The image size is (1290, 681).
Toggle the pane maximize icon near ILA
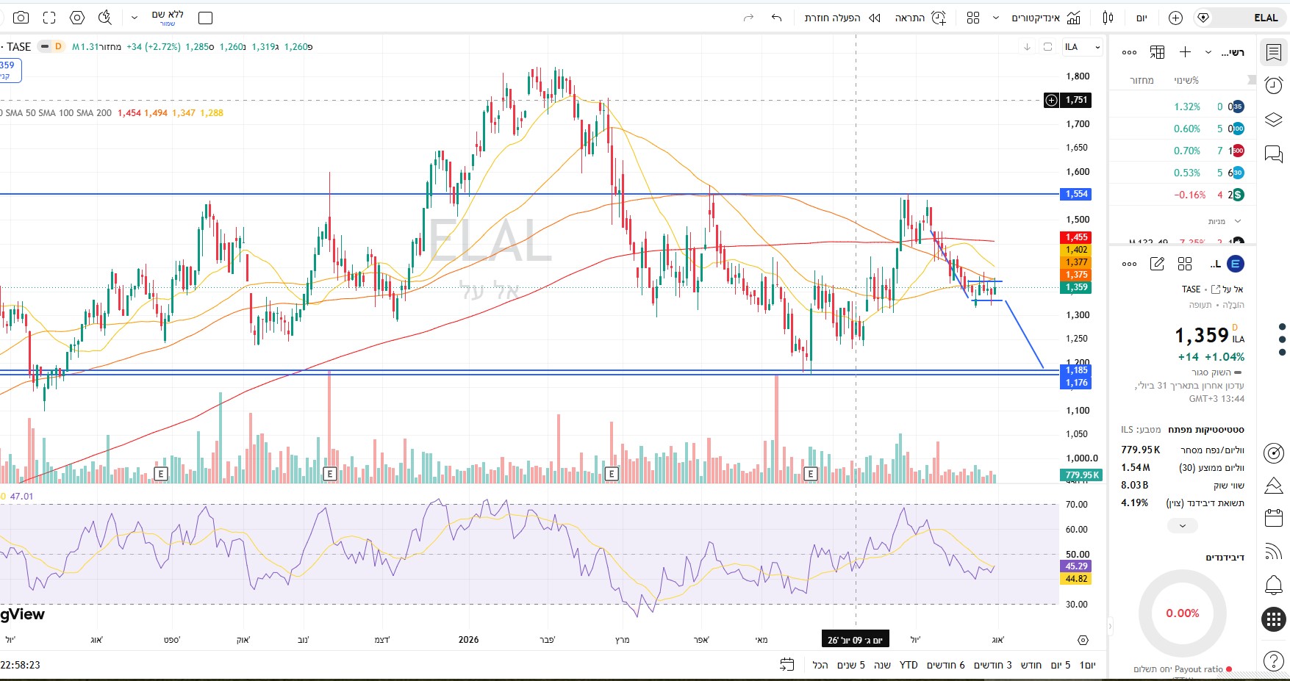[x=1047, y=47]
